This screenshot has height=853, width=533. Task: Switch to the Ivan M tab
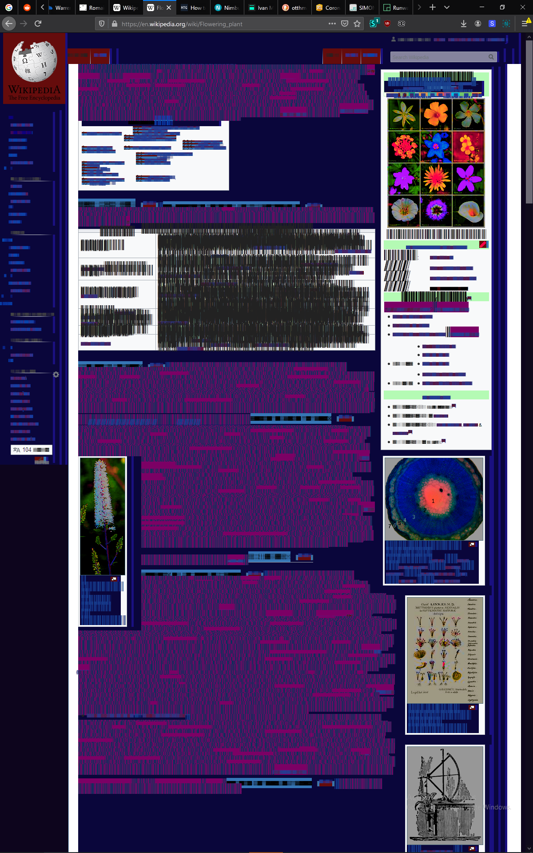point(261,8)
